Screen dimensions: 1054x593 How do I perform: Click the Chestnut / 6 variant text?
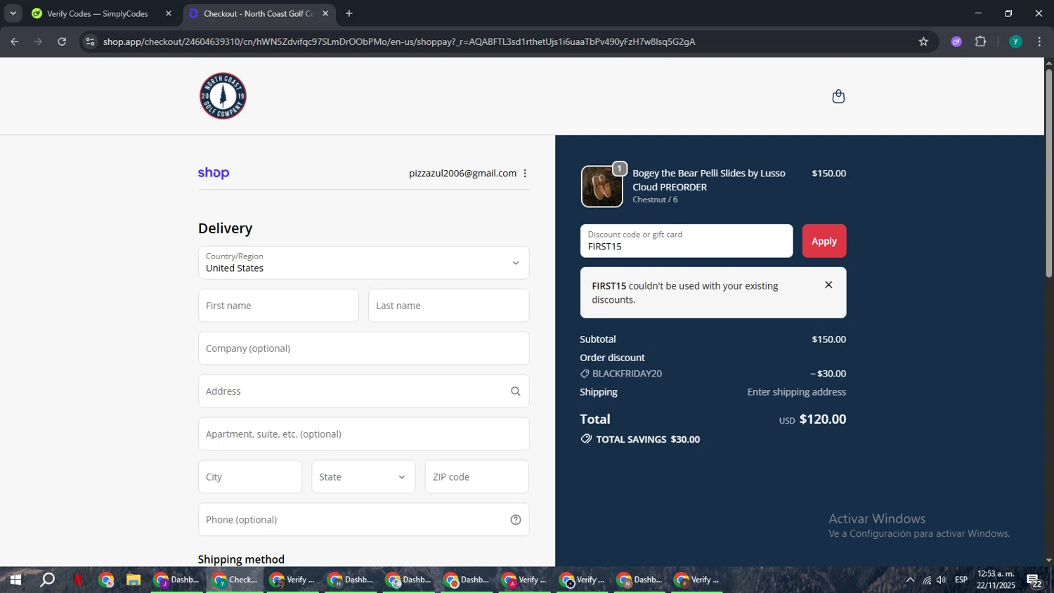click(655, 200)
